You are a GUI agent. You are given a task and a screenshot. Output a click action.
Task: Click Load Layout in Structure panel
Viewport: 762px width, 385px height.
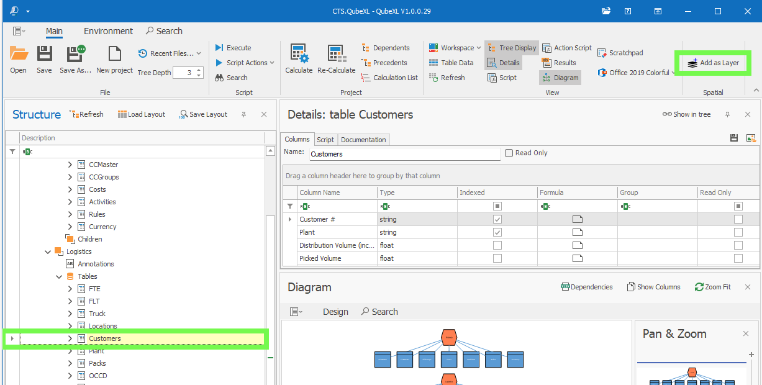(142, 114)
